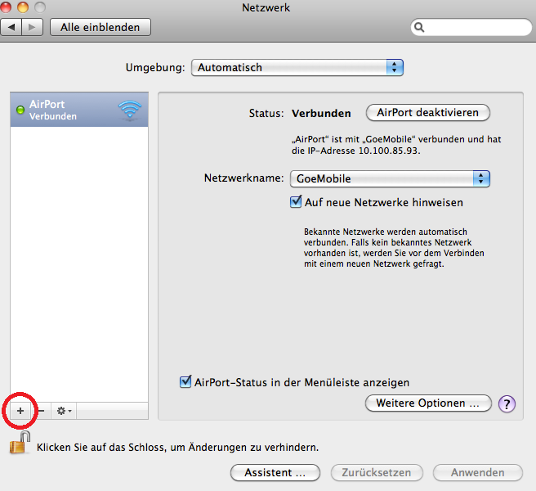Viewport: 536px width, 491px height.
Task: Click the 'Alle einblenden' button
Action: click(x=100, y=27)
